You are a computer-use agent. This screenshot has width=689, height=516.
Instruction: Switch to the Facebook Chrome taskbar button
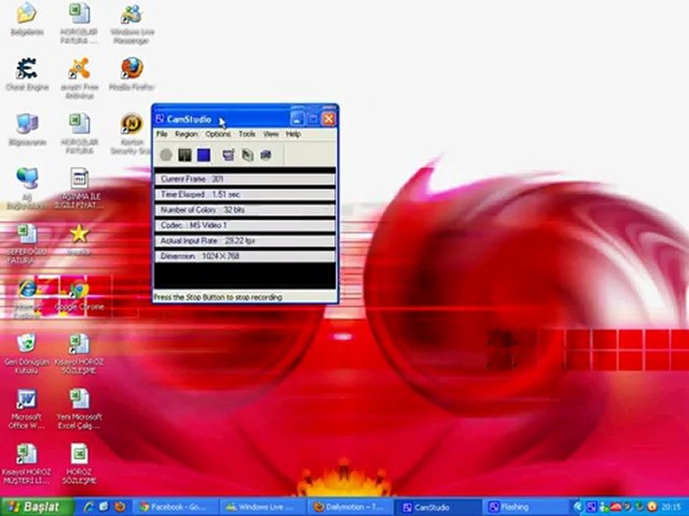pyautogui.click(x=175, y=507)
